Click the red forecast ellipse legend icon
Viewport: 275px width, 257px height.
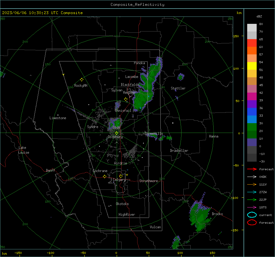click(x=252, y=222)
